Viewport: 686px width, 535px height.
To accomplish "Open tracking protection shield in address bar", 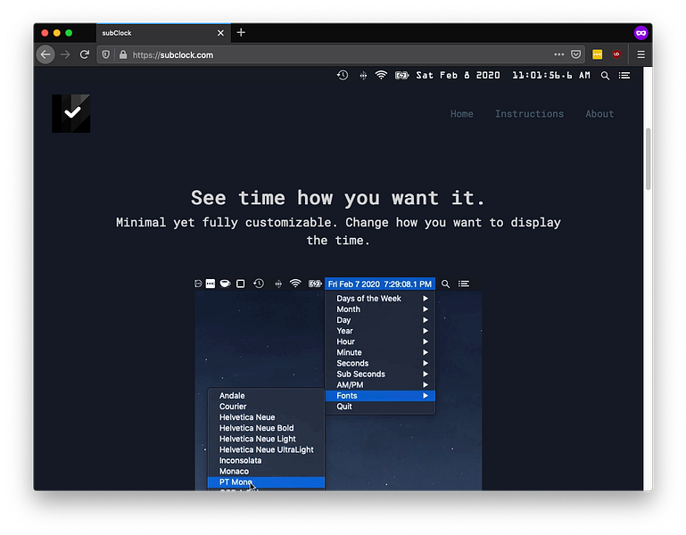I will coord(106,54).
